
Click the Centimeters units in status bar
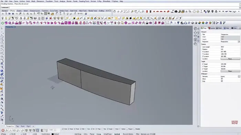(46, 134)
